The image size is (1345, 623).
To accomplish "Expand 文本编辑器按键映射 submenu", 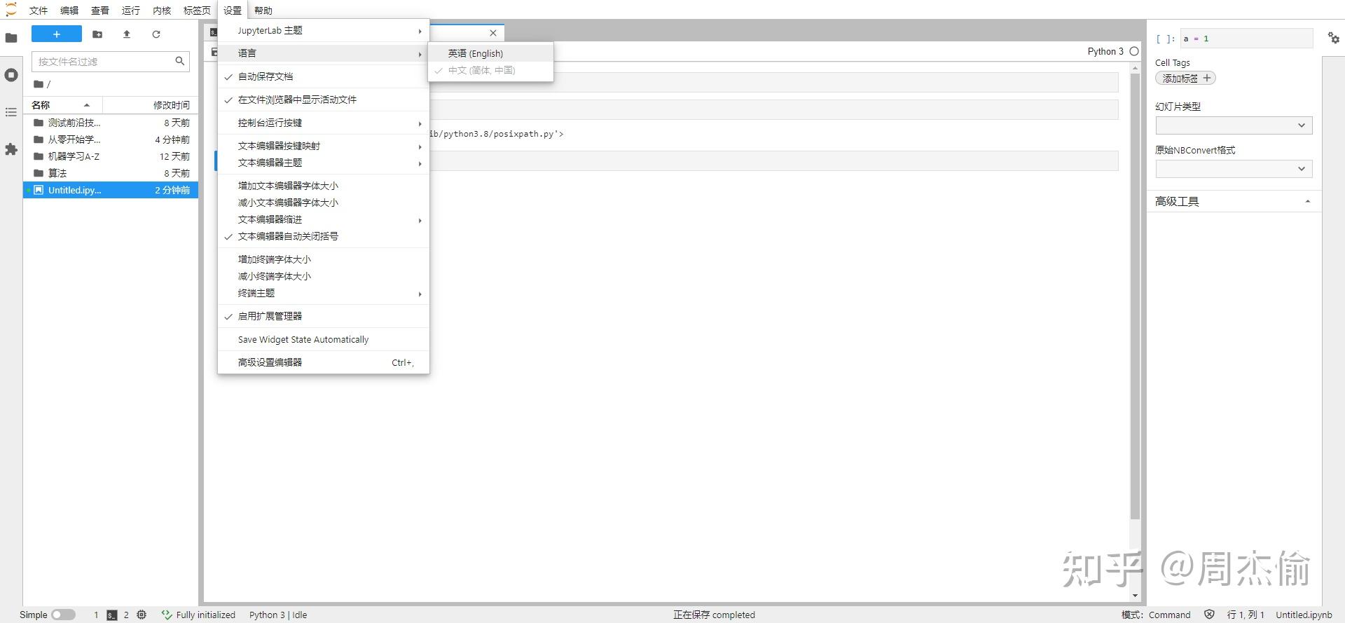I will click(x=324, y=146).
